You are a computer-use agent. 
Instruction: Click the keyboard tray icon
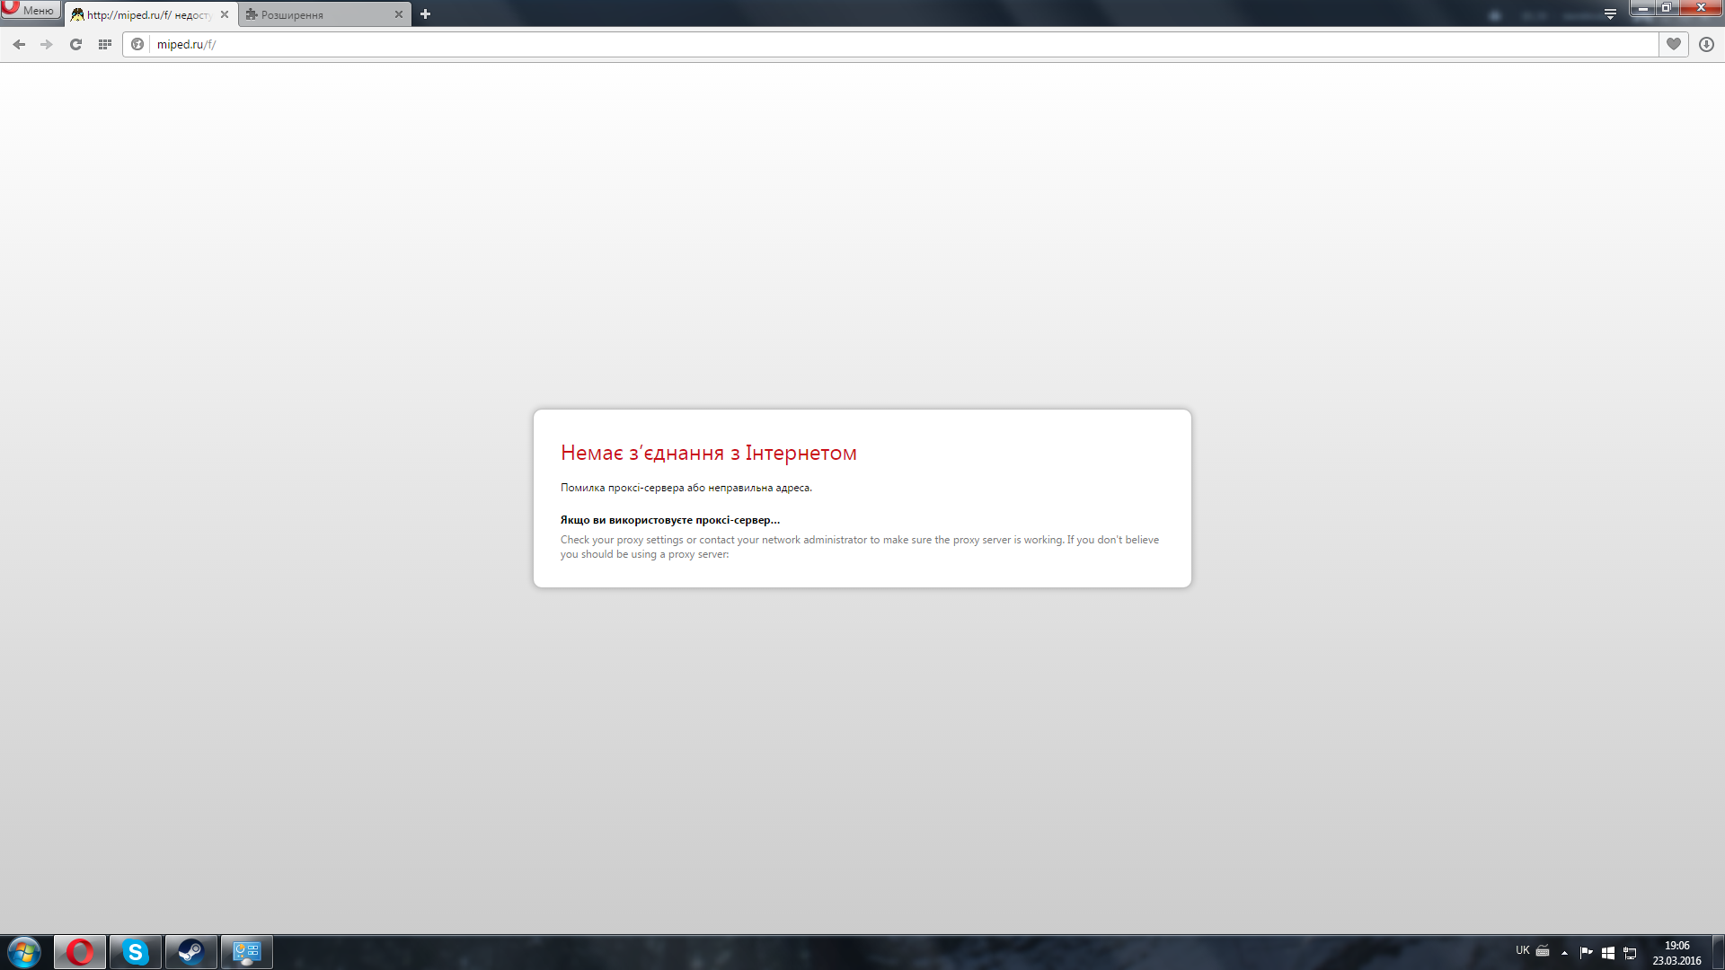click(x=1543, y=950)
